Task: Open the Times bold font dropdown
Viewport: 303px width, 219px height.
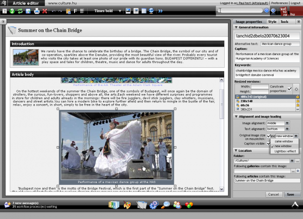Action: pyautogui.click(x=120, y=11)
